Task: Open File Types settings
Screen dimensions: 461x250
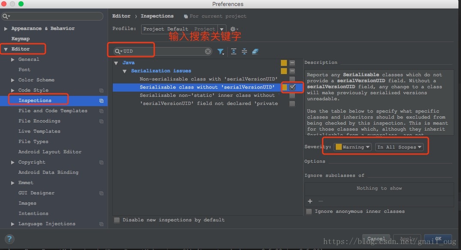Action: point(33,141)
